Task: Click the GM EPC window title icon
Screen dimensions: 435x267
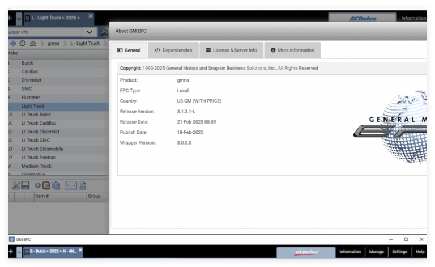Action: pos(12,239)
